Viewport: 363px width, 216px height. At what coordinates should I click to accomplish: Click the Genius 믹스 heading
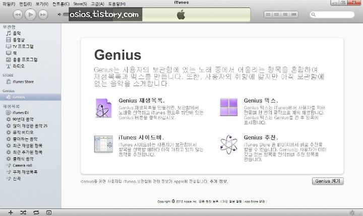[x=261, y=101]
